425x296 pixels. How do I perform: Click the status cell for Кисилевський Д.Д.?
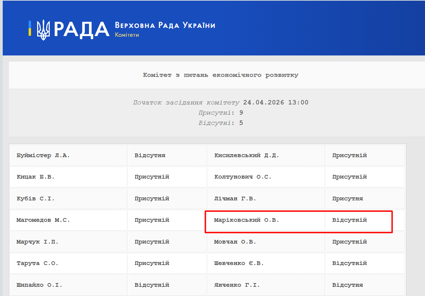365,155
